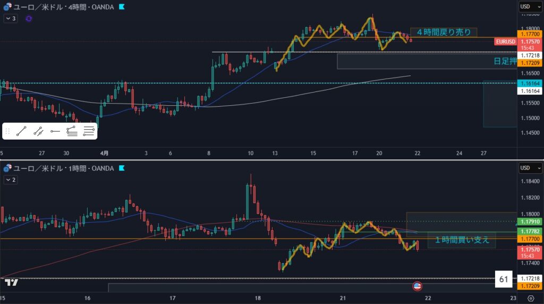Click the TradingView logo in lower chart
Screen dimensions: 544x304
tap(14, 283)
